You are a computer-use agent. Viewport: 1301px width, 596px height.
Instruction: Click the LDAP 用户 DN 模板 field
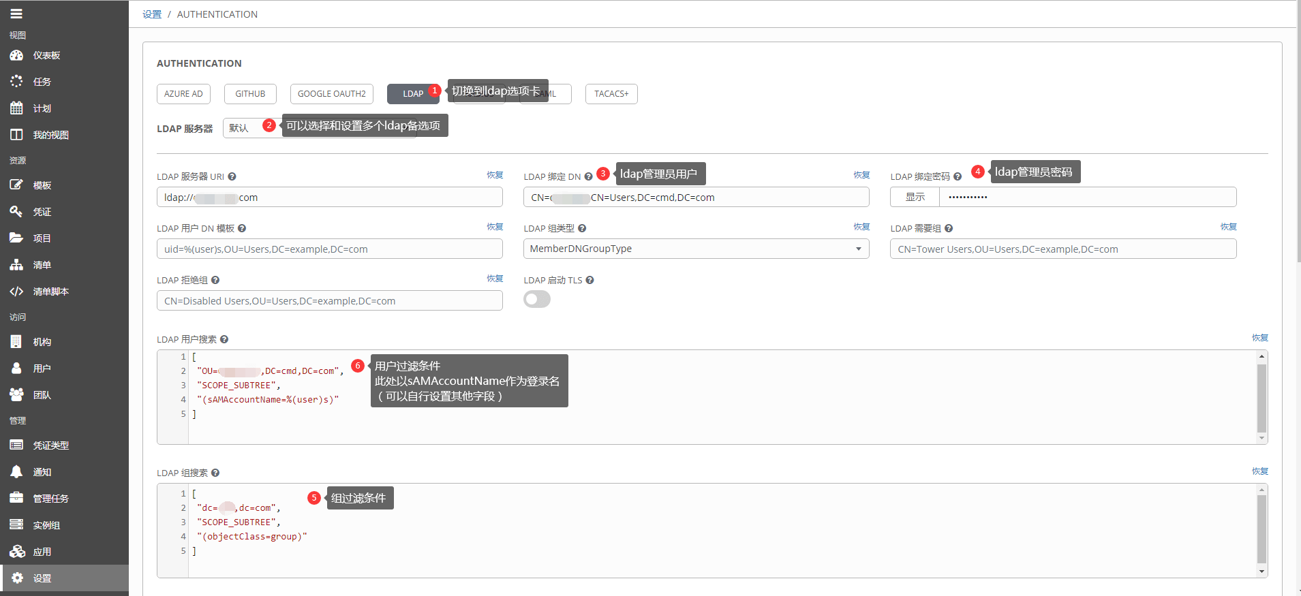(330, 249)
